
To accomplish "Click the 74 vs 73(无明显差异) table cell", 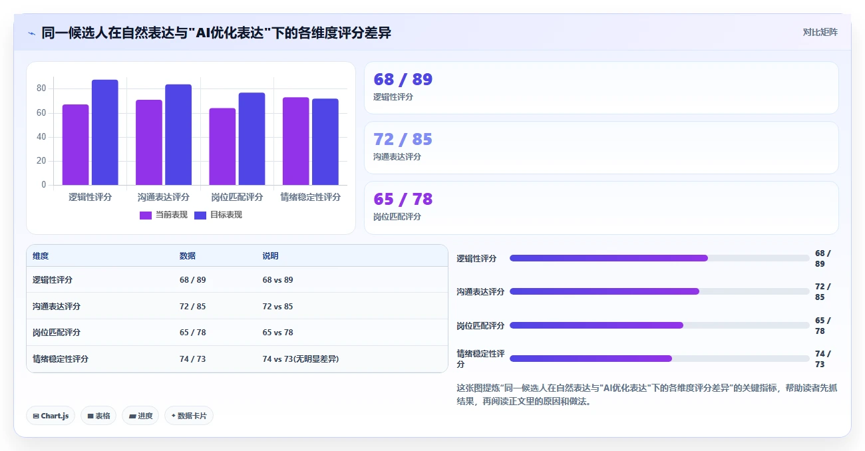I will [301, 359].
